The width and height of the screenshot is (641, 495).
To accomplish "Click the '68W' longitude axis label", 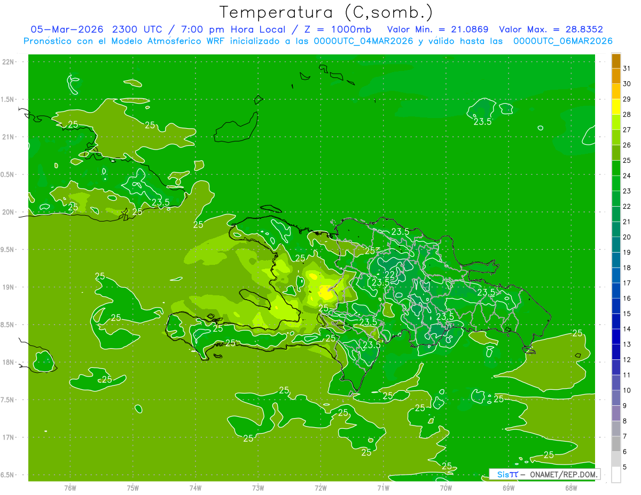I will coord(570,488).
